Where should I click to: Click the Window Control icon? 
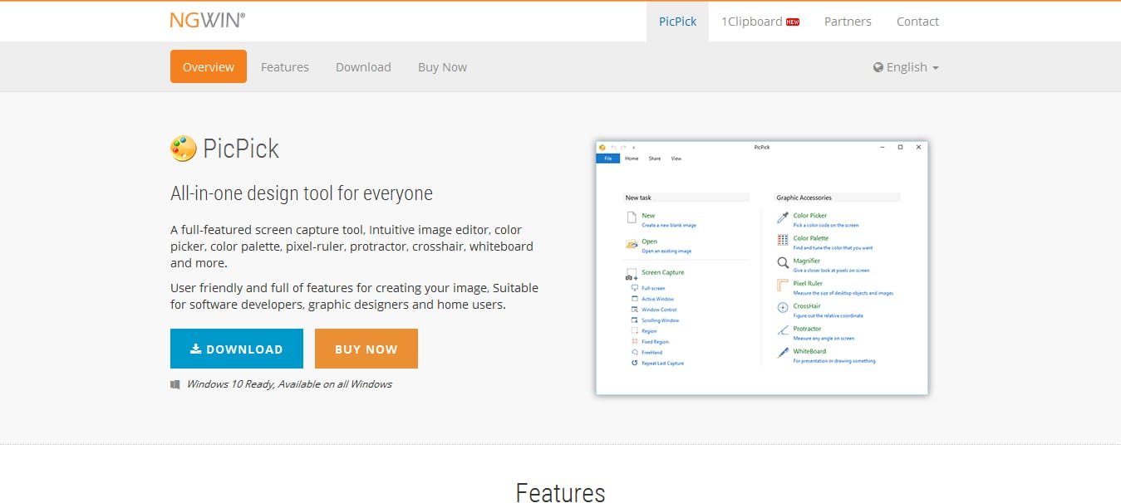pos(635,310)
